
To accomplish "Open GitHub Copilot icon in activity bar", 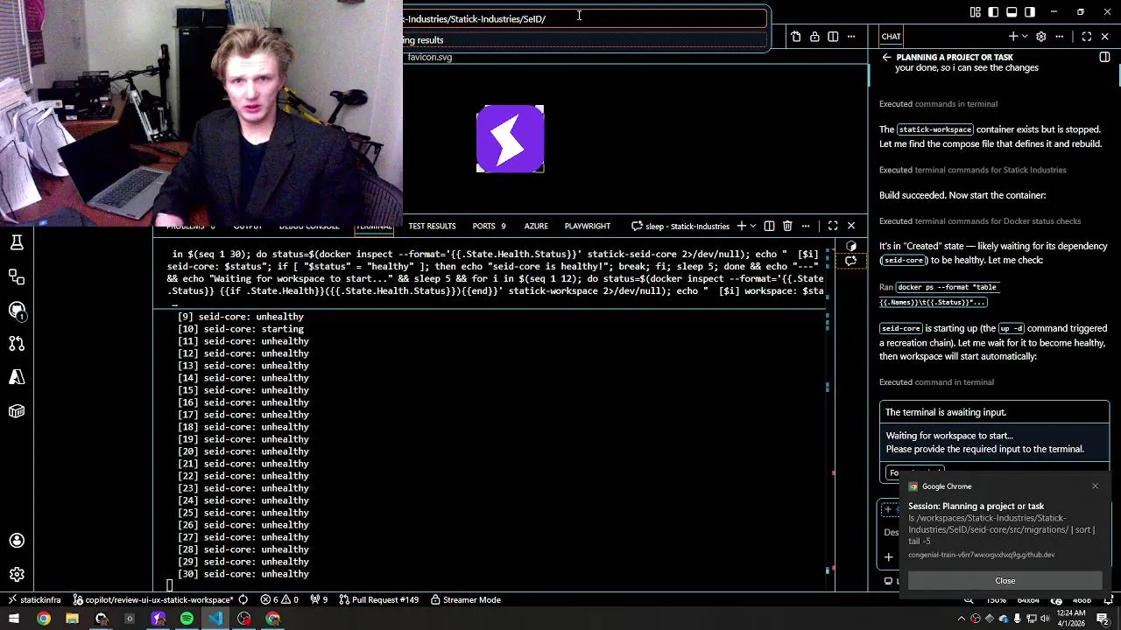I will tap(17, 310).
